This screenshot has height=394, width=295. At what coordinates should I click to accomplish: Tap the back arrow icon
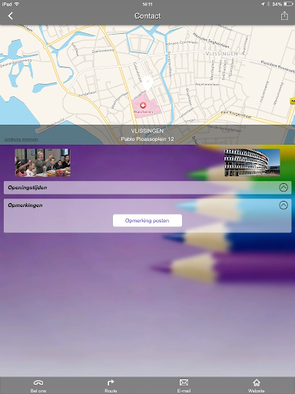coord(10,16)
